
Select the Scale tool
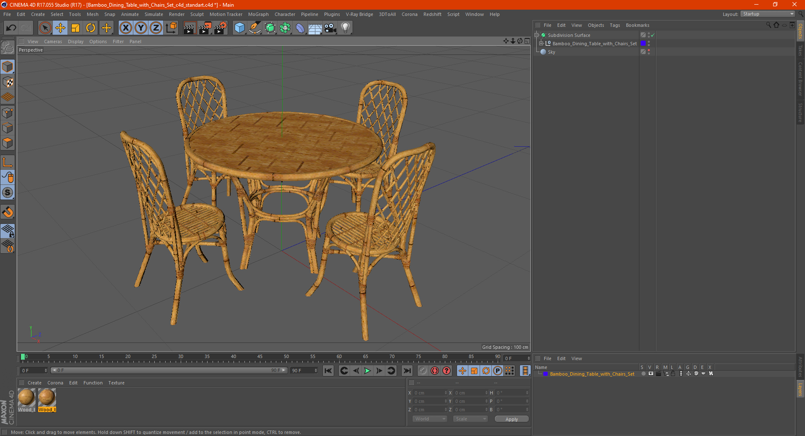75,28
